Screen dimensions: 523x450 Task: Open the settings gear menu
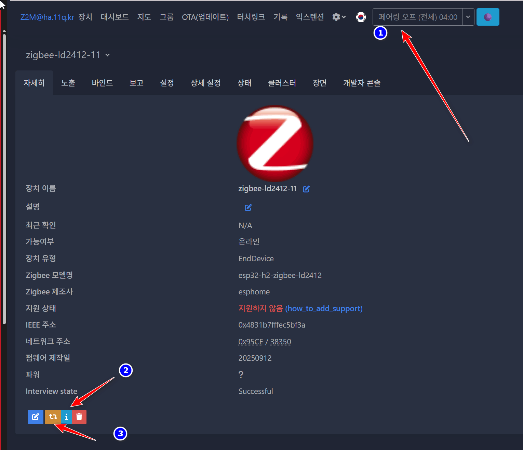tap(339, 17)
